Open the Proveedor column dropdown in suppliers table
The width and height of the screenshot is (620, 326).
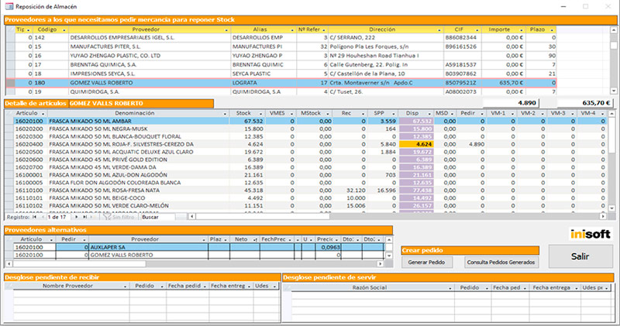226,30
